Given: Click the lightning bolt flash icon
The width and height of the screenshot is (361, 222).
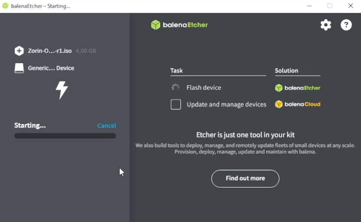Looking at the screenshot, I should [62, 90].
